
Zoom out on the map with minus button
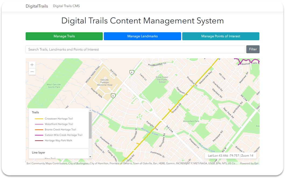[x=32, y=72]
